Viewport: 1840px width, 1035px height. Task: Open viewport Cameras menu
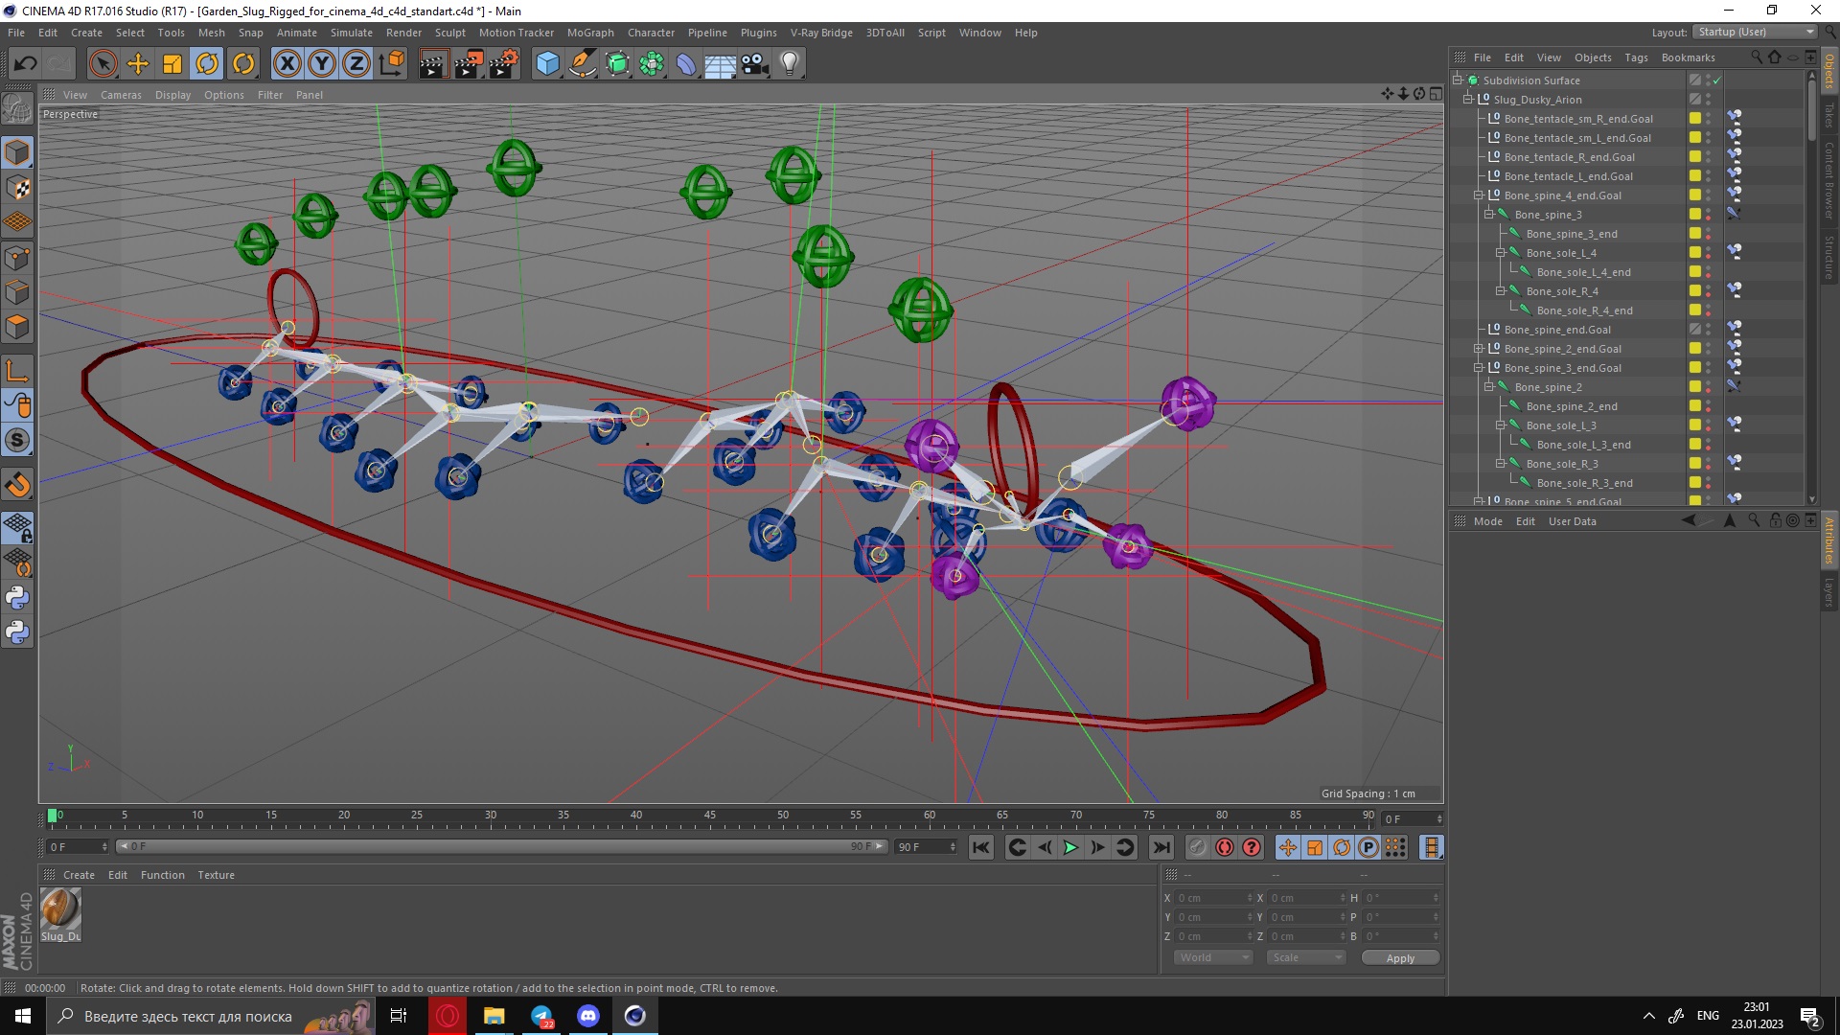click(121, 95)
